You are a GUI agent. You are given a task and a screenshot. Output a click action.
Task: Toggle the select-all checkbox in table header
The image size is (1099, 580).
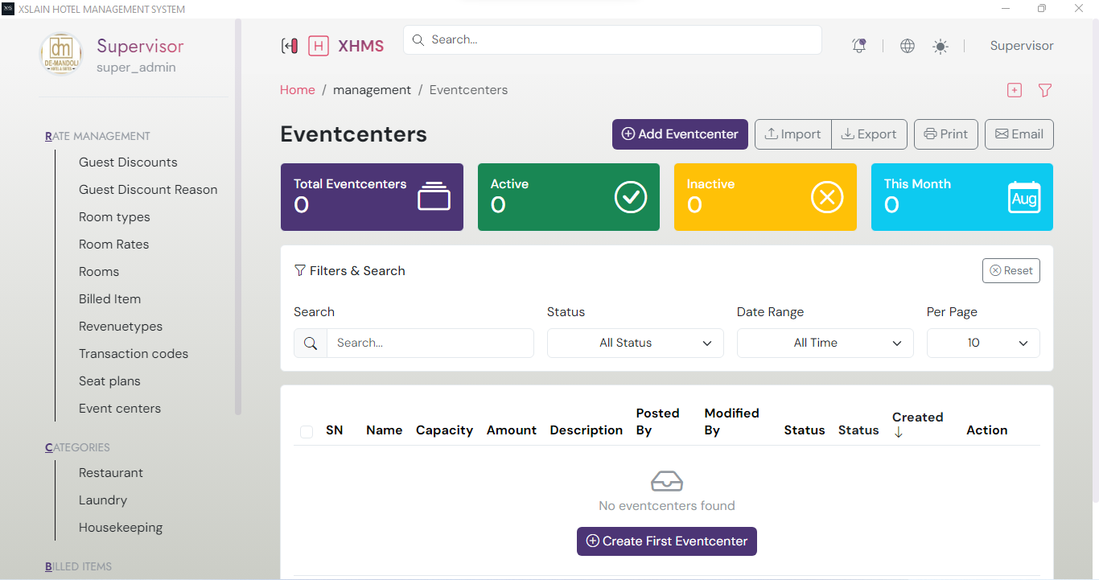[307, 431]
